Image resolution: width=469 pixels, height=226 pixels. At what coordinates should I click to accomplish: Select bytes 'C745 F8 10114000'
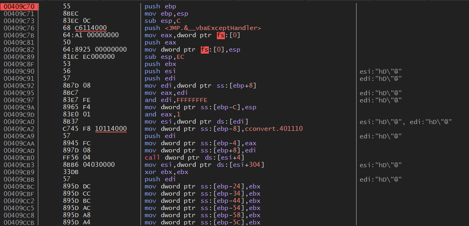(x=95, y=129)
